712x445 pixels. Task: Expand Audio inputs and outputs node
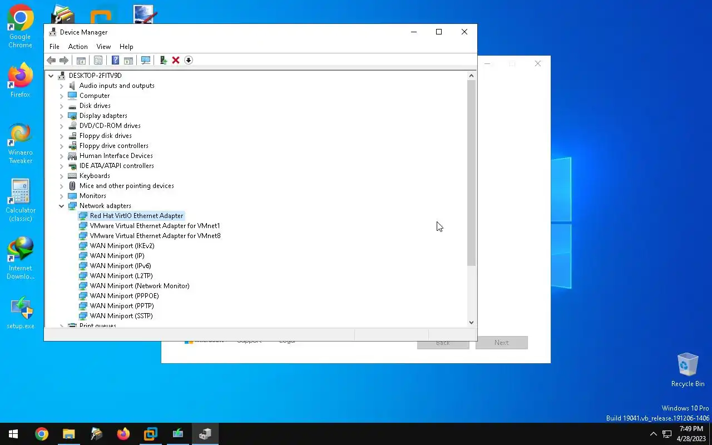(62, 86)
